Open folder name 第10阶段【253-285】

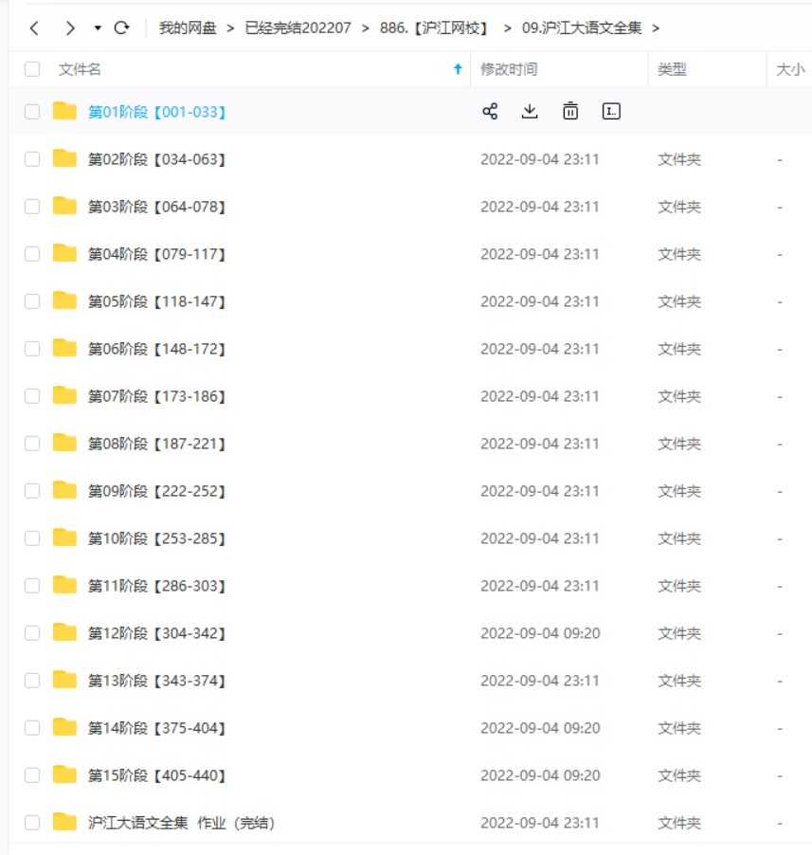pyautogui.click(x=157, y=538)
